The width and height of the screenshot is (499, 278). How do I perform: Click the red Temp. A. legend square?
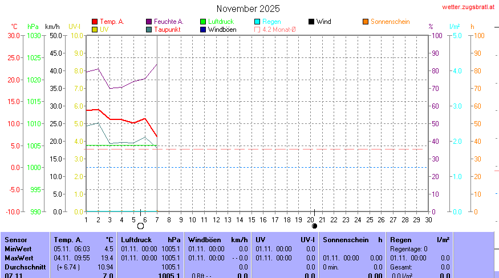point(95,22)
